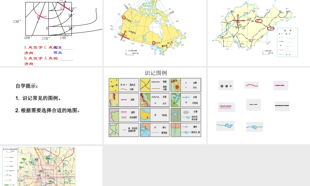
Task: Click the red text B点位于A点的
Action: click(41, 58)
